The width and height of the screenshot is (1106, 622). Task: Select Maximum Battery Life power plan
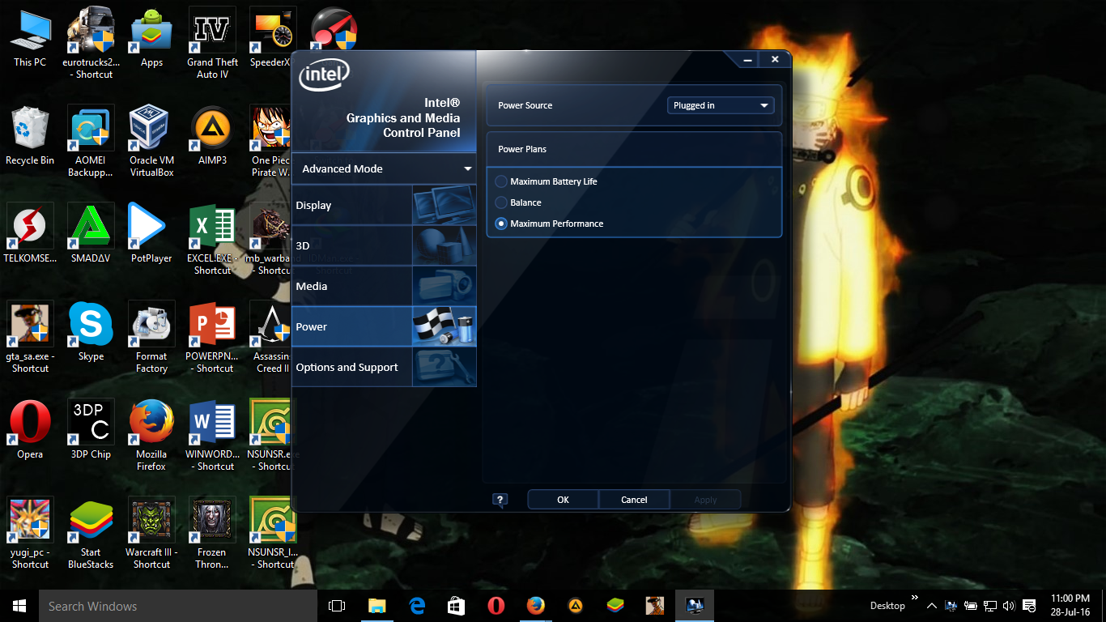(x=547, y=181)
